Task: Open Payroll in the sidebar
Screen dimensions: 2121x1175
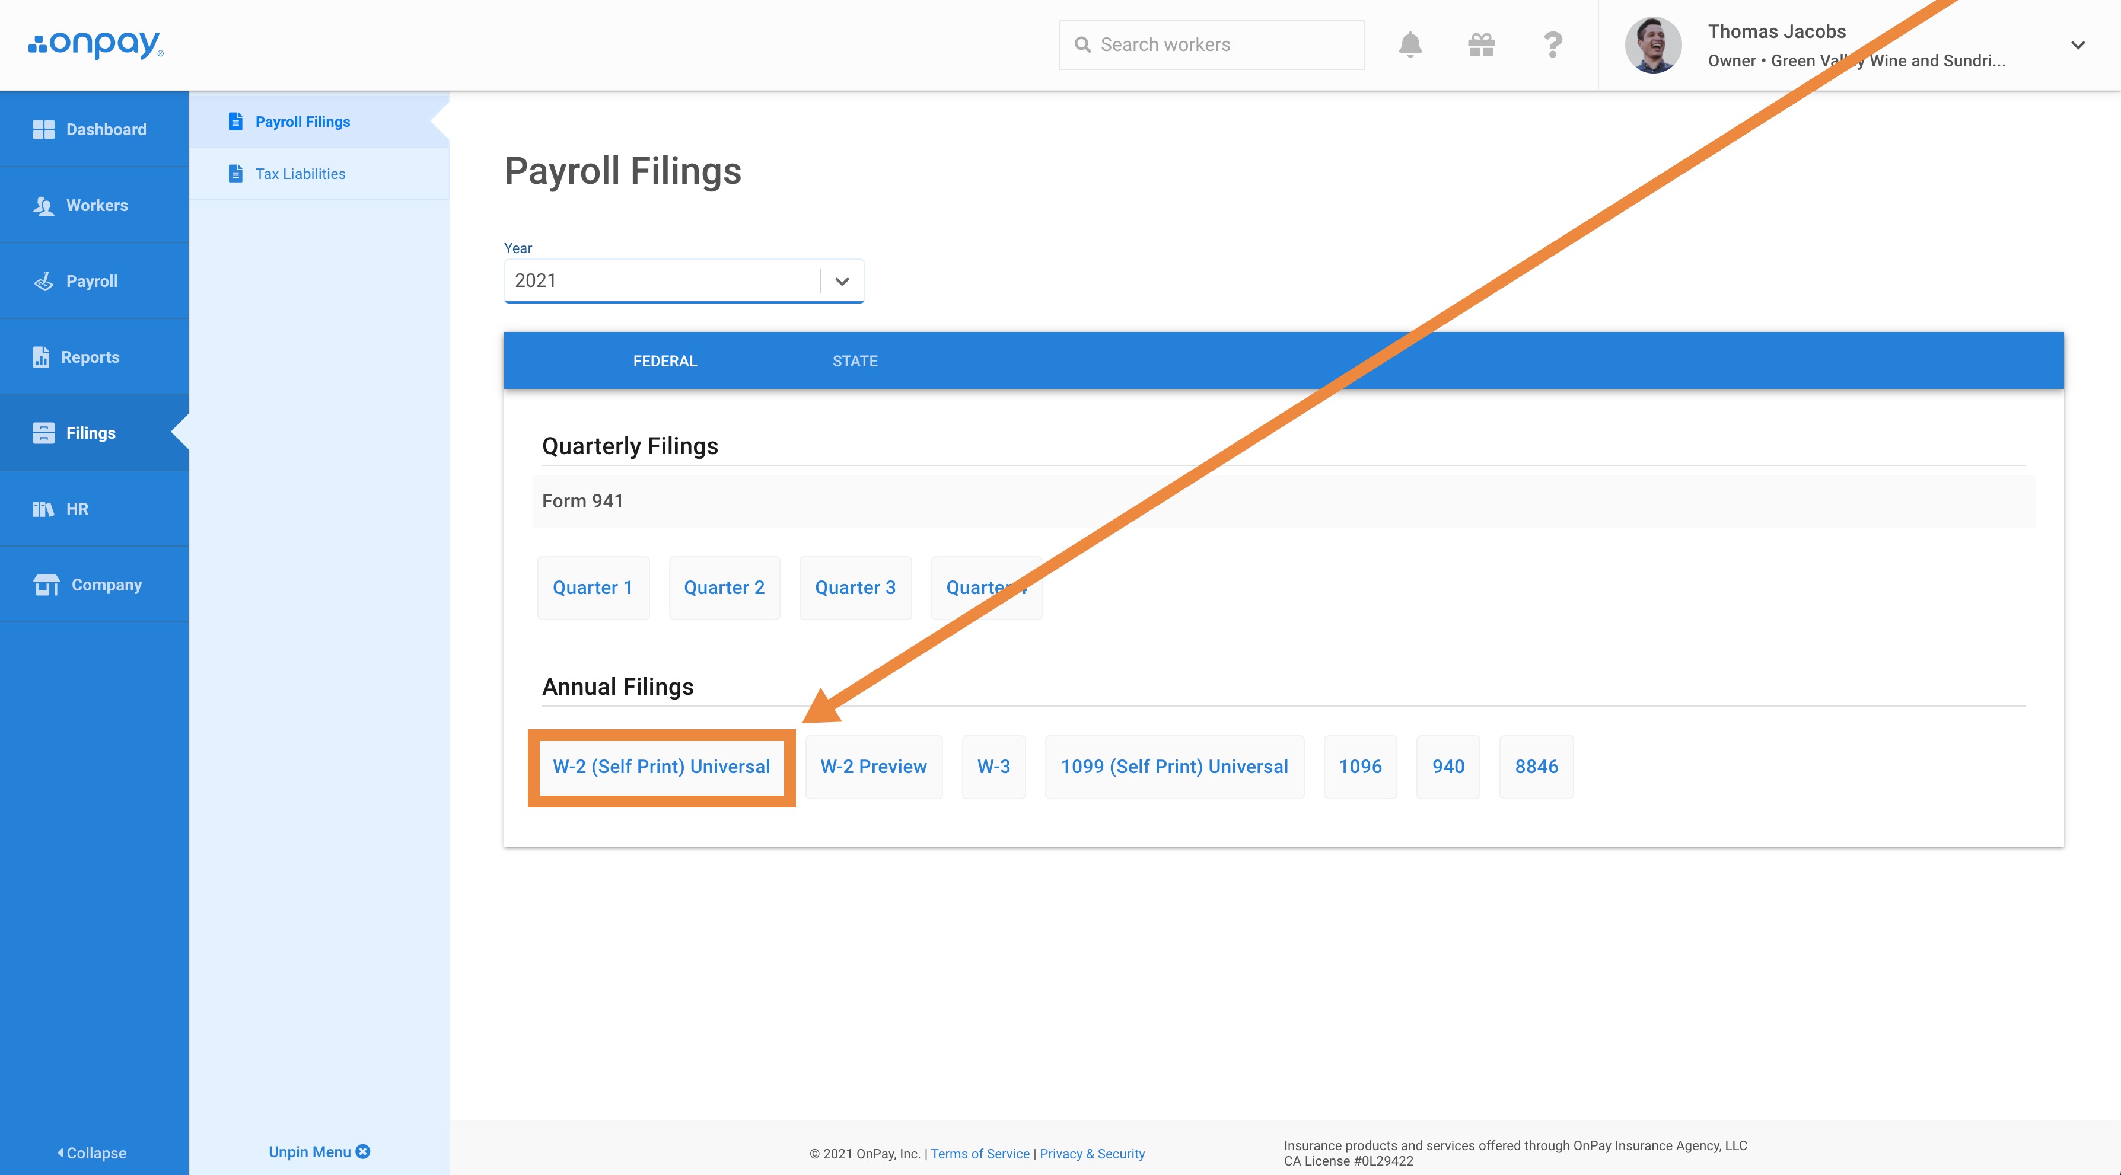Action: [x=94, y=280]
